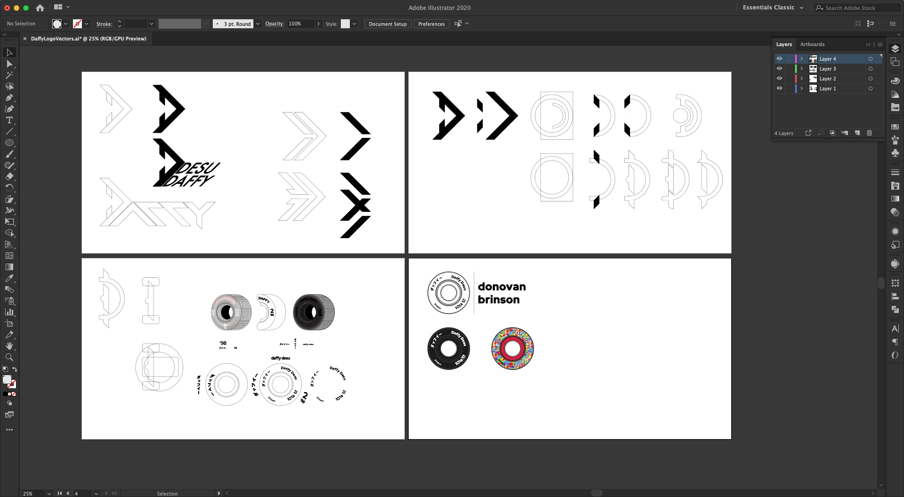Switch to the Artboards tab
Viewport: 904px width, 497px height.
click(812, 44)
